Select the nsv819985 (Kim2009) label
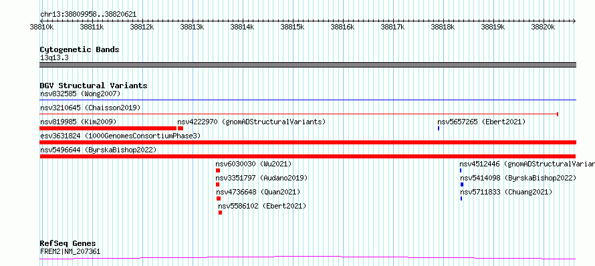 tap(78, 122)
